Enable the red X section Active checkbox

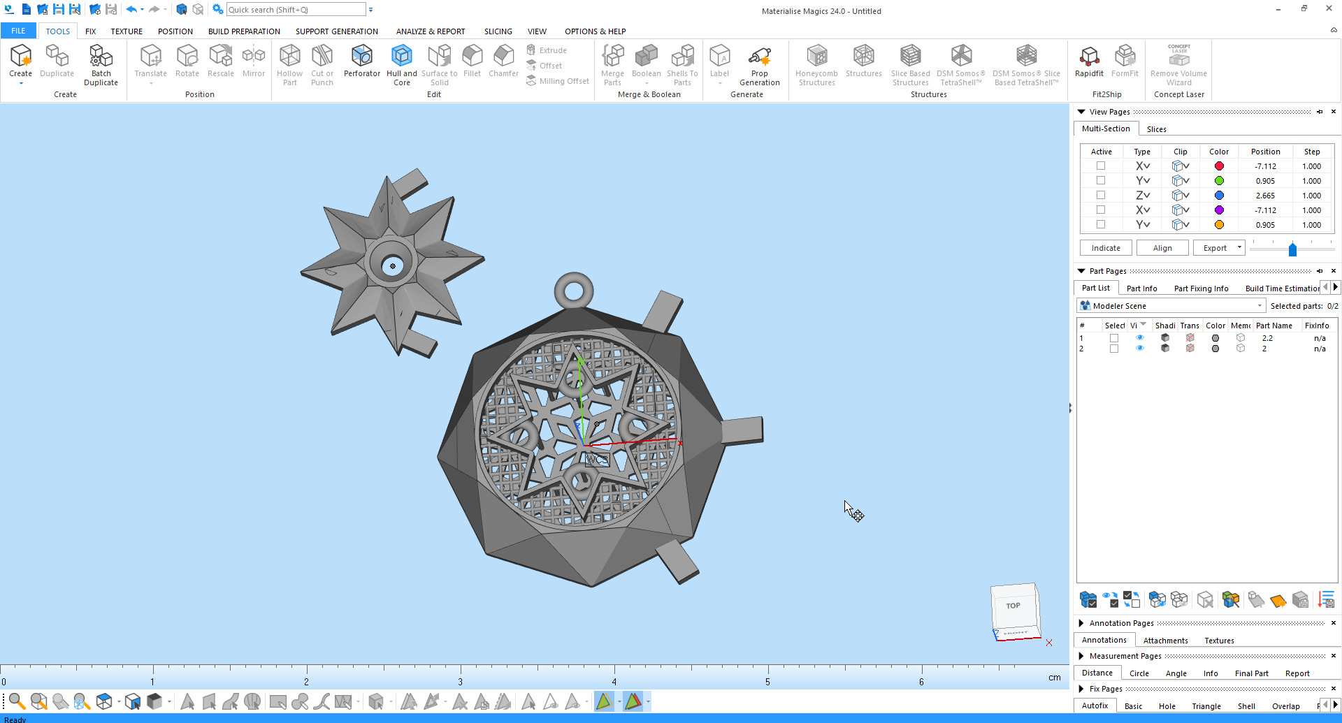(x=1101, y=166)
